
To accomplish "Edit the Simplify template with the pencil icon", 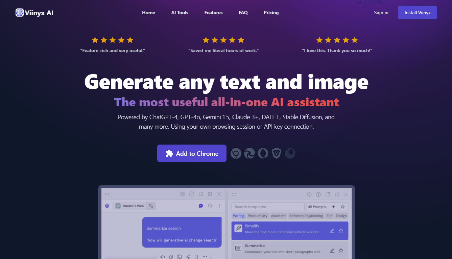I will (x=332, y=231).
